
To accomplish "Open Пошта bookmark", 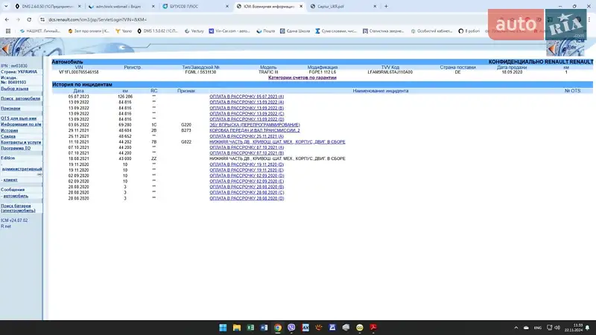I will coord(266,31).
